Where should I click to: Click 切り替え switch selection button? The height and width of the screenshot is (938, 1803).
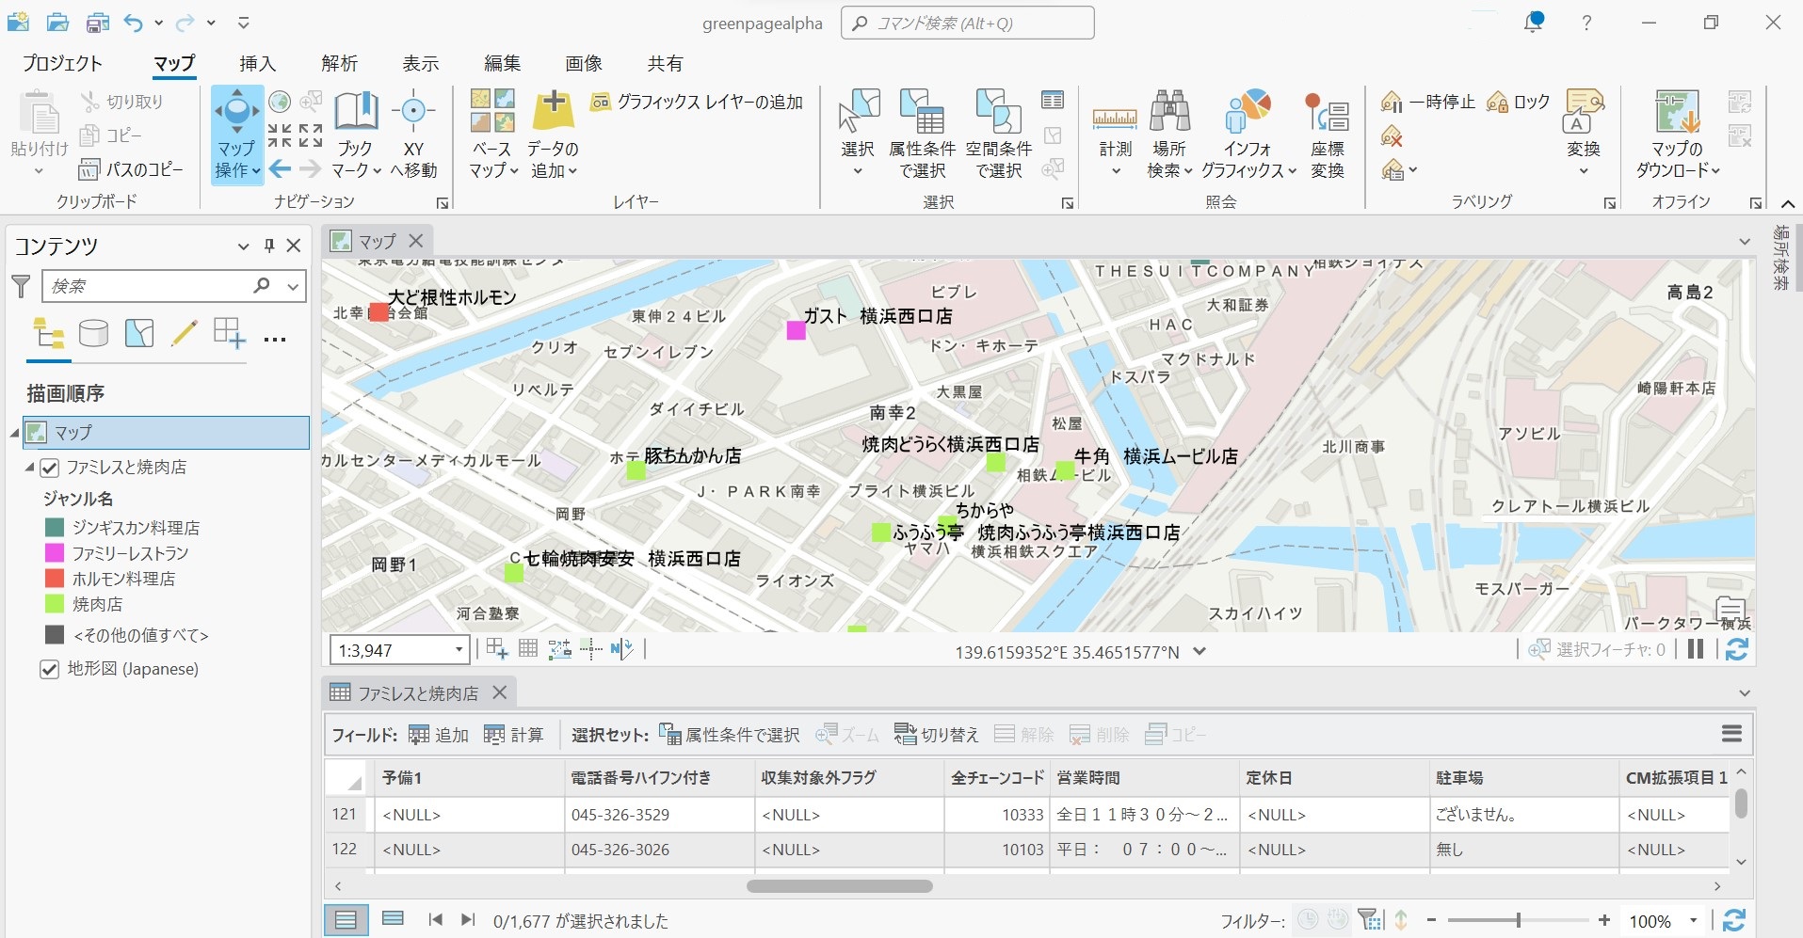point(936,735)
